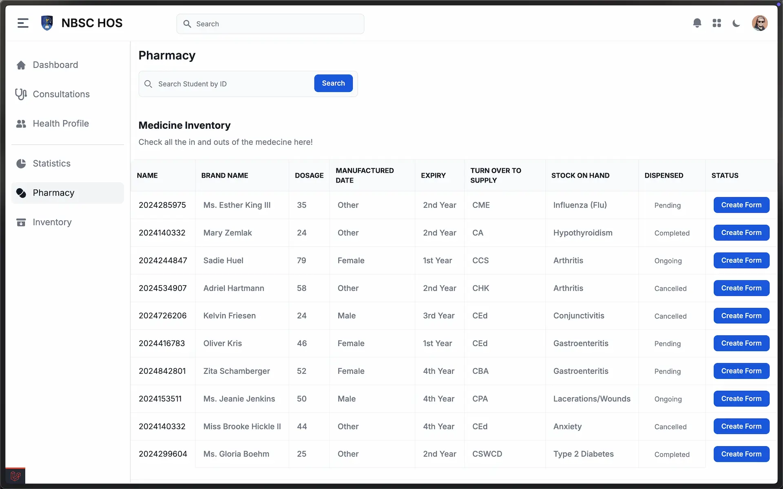Create Form for Miss Brooke Hickle II
This screenshot has height=489, width=783.
pyautogui.click(x=741, y=426)
